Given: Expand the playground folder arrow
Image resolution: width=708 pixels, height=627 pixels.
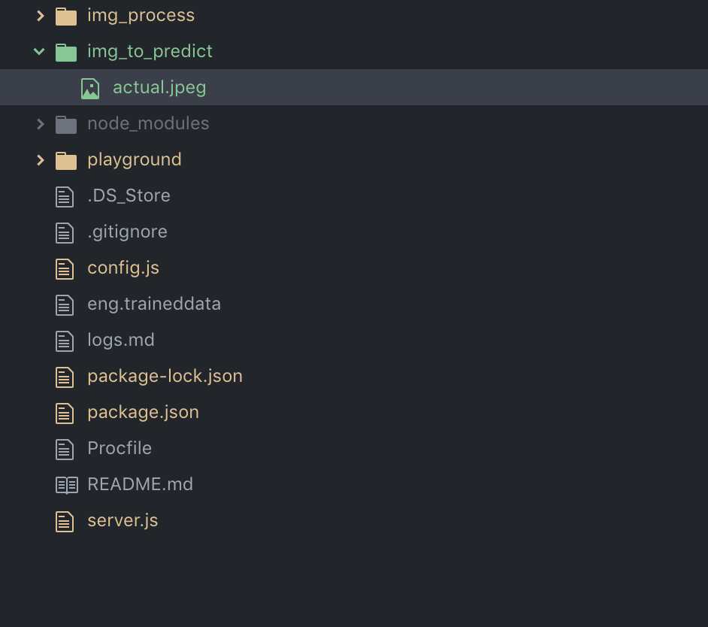Looking at the screenshot, I should pyautogui.click(x=41, y=160).
